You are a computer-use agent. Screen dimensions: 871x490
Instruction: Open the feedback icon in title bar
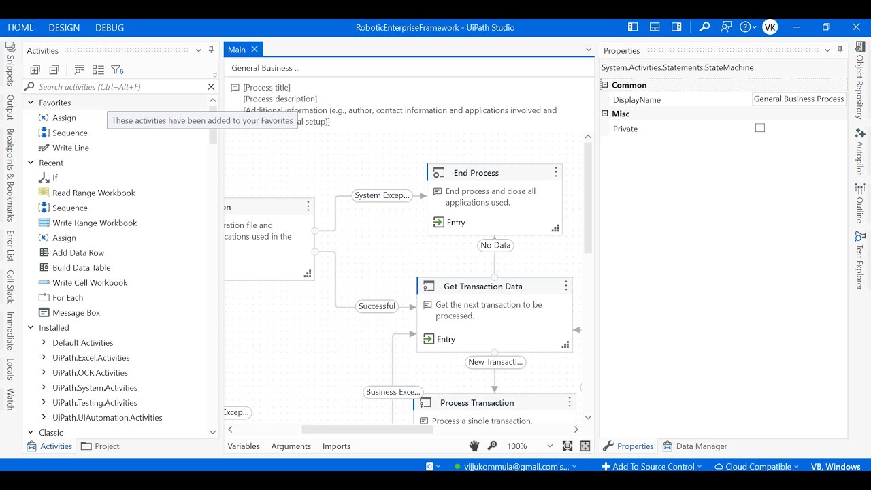tap(726, 27)
